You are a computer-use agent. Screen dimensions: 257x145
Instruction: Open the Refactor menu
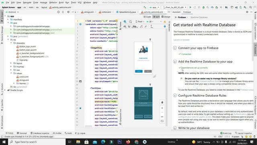click(x=53, y=2)
